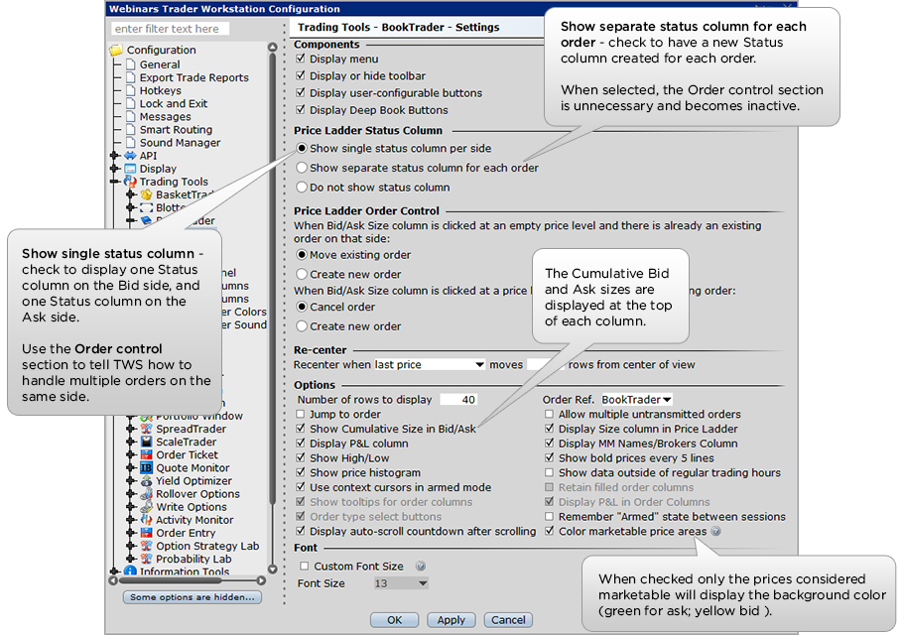Toggle Show Cumulative Size in Bid/Ask

(x=301, y=429)
